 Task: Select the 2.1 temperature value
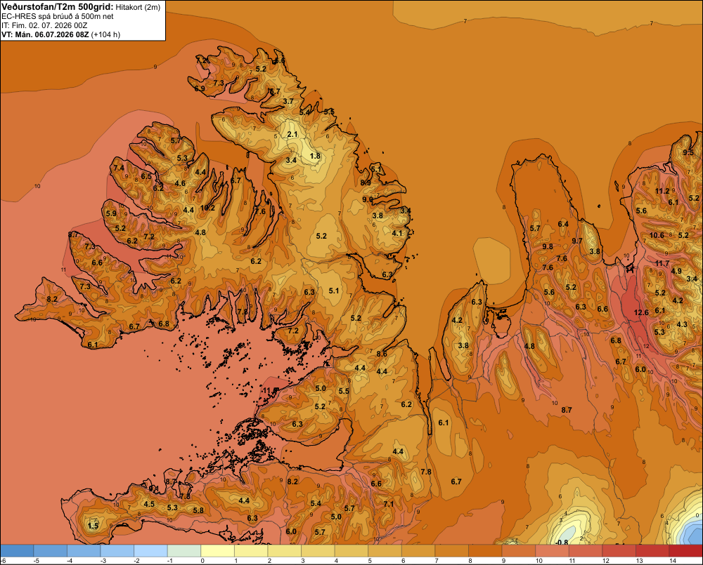point(292,134)
